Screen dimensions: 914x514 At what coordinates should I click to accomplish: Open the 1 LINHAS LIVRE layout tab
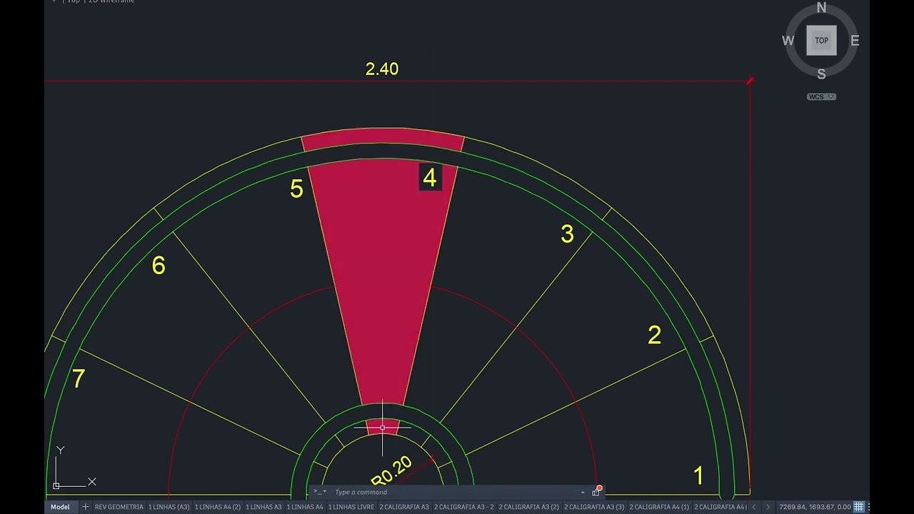pos(351,507)
